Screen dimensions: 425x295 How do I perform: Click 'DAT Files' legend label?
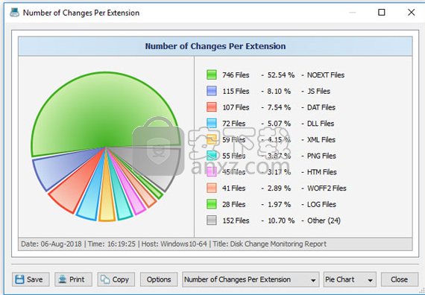coord(321,107)
